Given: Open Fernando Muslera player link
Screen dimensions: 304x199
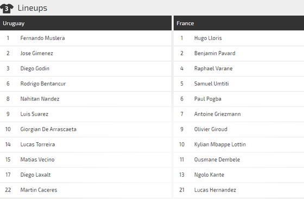Looking at the screenshot, I should (42, 38).
